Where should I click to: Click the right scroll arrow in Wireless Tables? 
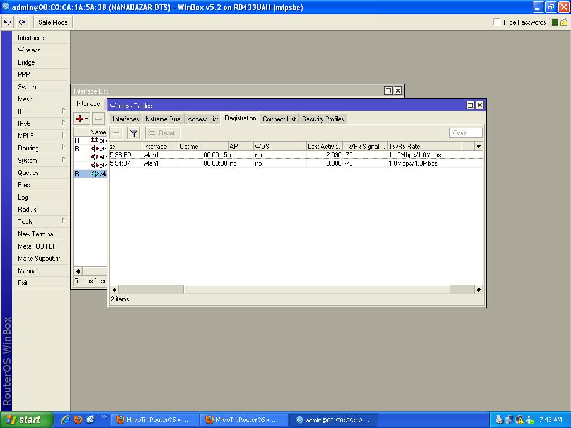point(478,290)
